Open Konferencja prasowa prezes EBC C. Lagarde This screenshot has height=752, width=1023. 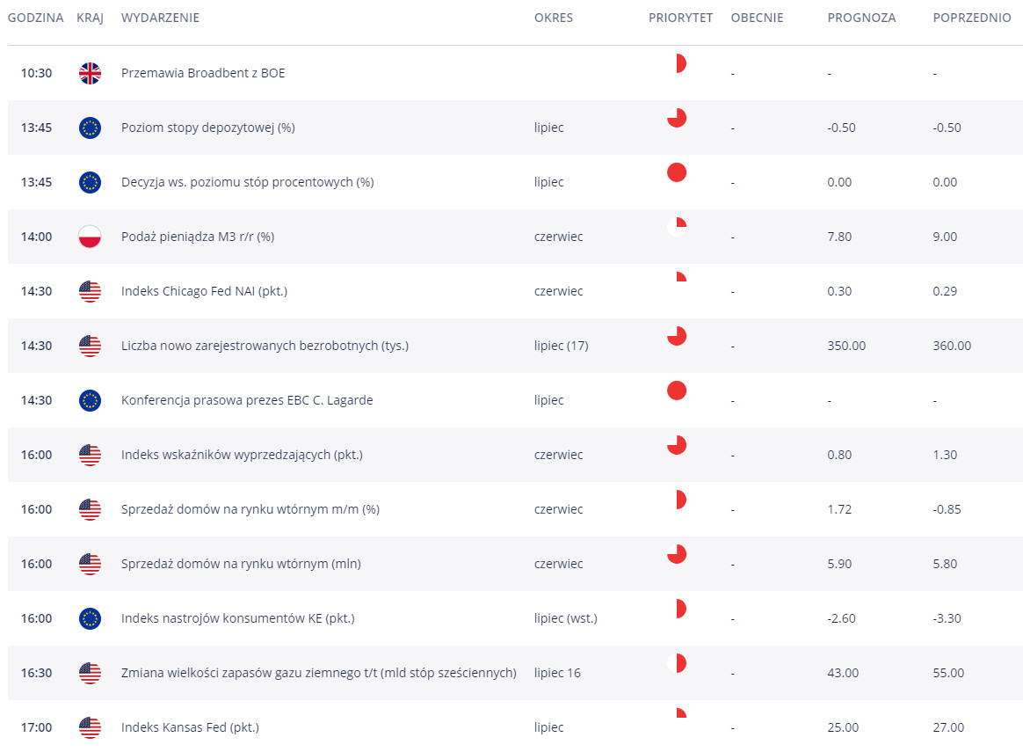coord(247,400)
